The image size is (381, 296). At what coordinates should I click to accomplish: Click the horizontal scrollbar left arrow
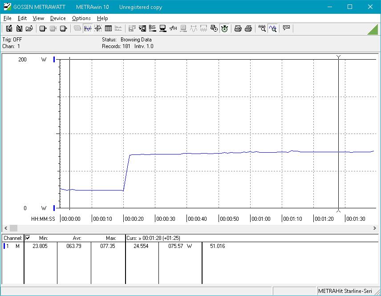pos(6,228)
